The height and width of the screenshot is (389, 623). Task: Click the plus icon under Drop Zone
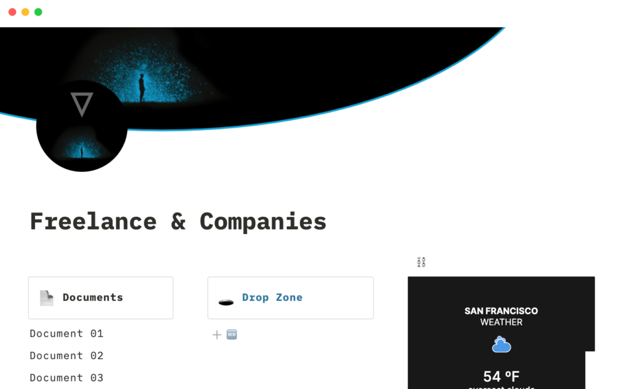tap(216, 335)
